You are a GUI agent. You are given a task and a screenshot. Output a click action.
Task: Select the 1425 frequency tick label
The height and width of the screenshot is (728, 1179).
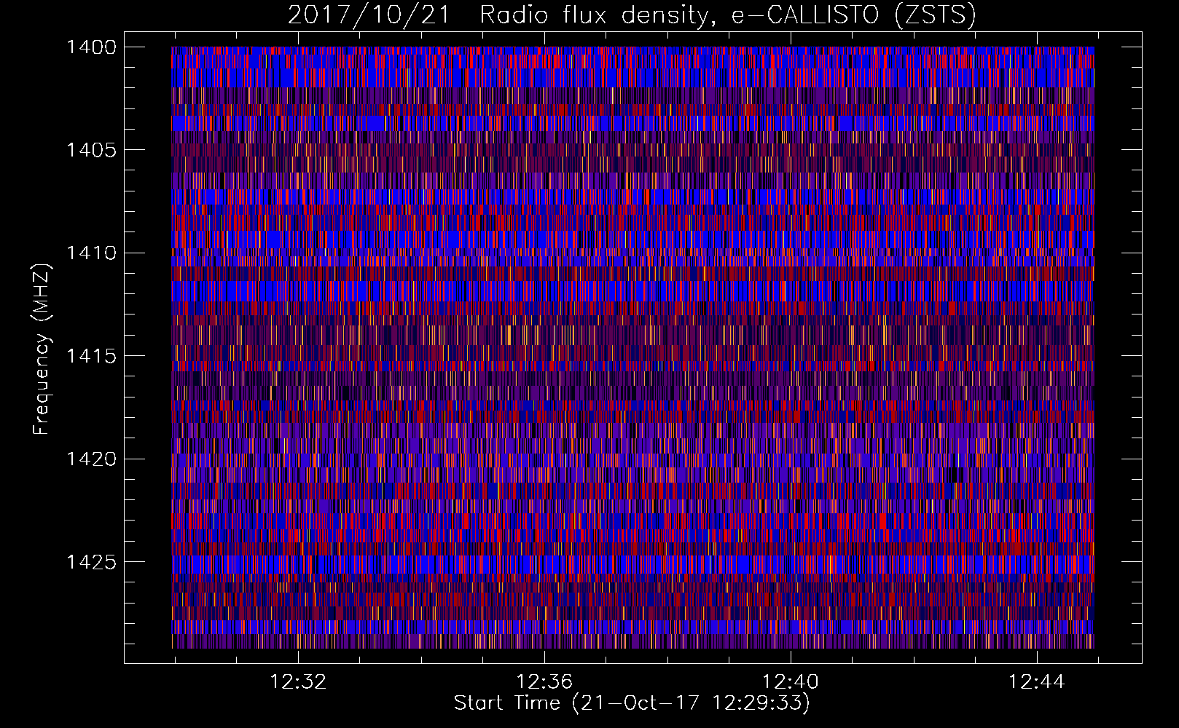91,562
